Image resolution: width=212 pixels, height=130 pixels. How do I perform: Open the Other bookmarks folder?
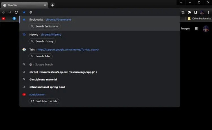click(x=199, y=19)
